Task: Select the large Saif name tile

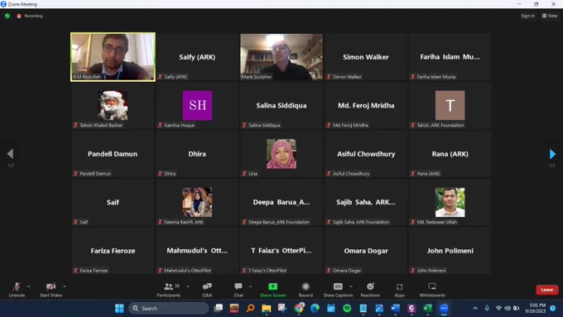Action: tap(113, 203)
